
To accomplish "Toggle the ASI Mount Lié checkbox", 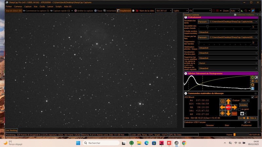I will (x=252, y=97).
